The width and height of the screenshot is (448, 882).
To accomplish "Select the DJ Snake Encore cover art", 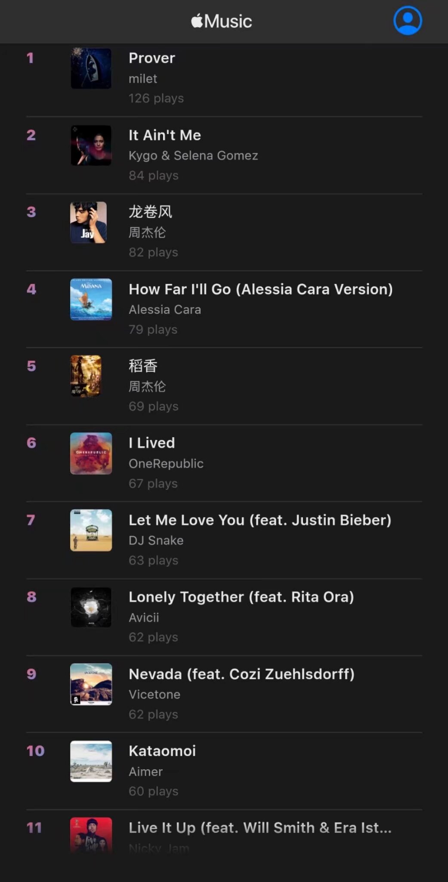I will point(91,530).
